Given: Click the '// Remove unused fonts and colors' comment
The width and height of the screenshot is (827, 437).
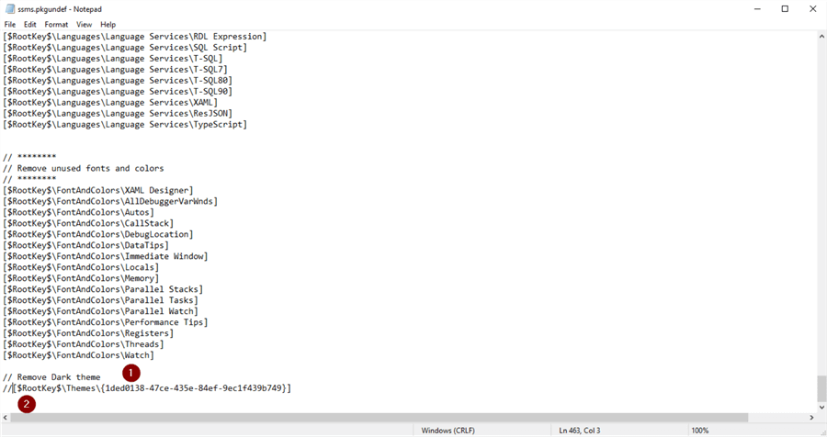Looking at the screenshot, I should 83,168.
